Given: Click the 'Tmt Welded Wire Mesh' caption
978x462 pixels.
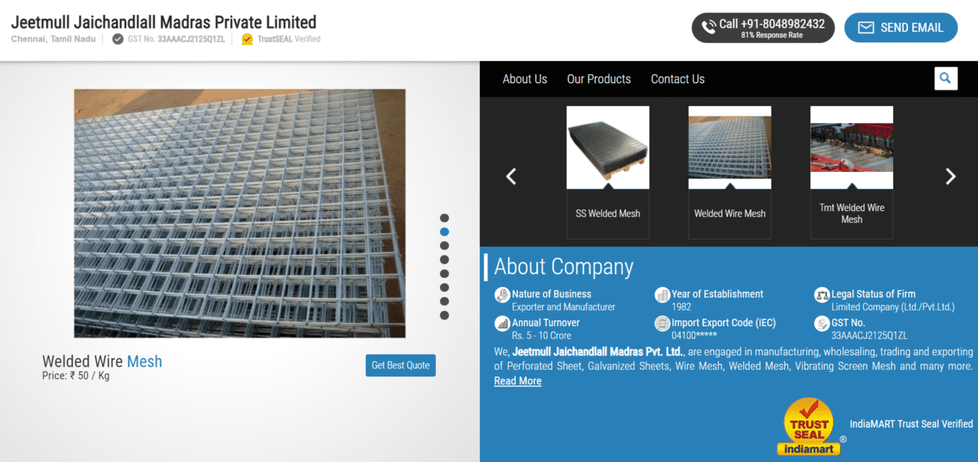Looking at the screenshot, I should 852,213.
